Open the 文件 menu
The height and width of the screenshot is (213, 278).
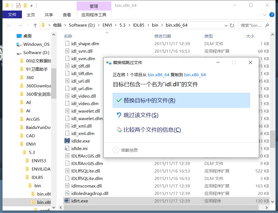[x=12, y=15]
